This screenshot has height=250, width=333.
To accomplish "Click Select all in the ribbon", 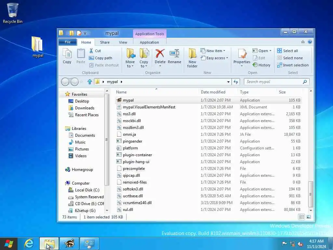I will [x=287, y=51].
